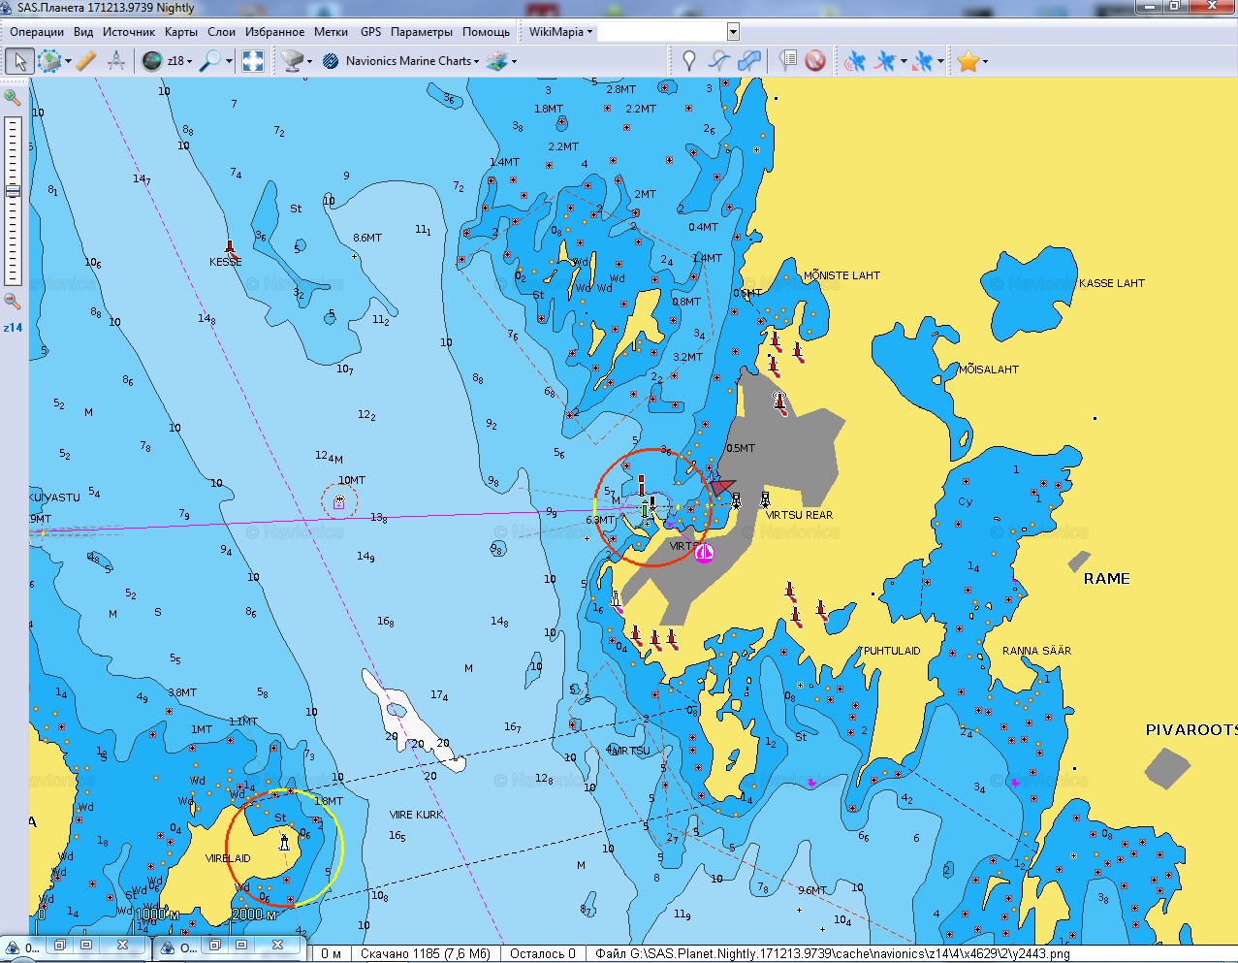The height and width of the screenshot is (963, 1238).
Task: Draw a new path on map
Action: (x=718, y=61)
